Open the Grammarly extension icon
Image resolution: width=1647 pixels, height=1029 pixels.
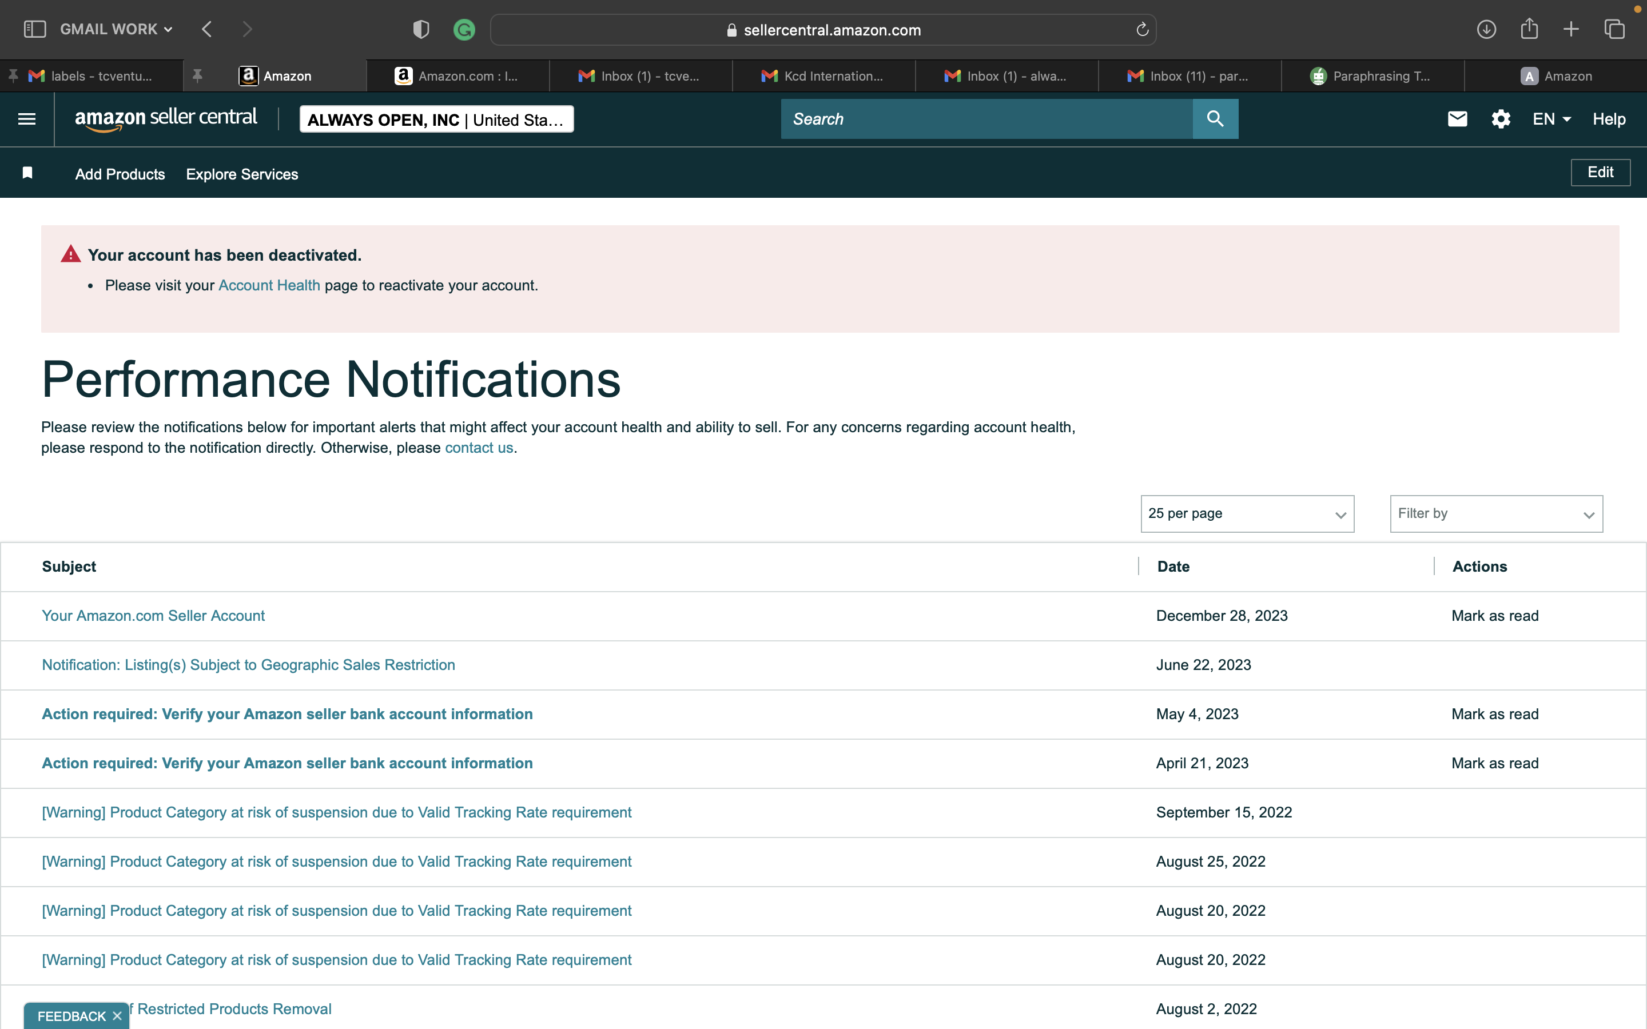[464, 29]
